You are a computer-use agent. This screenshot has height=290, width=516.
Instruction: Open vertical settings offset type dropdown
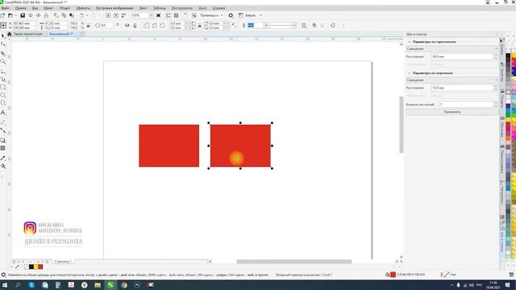pos(452,80)
